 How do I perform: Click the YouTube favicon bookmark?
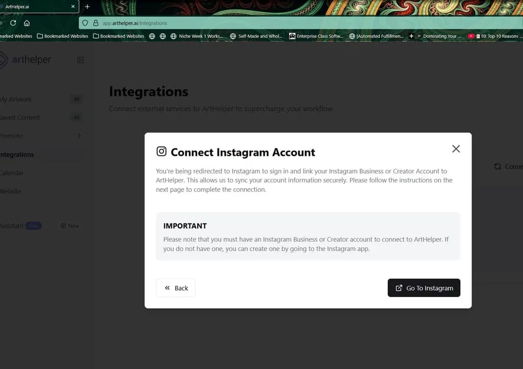471,36
